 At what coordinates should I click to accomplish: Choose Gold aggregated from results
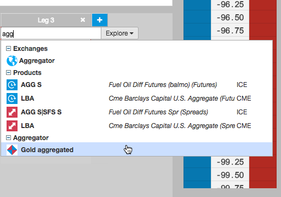[x=137, y=149]
